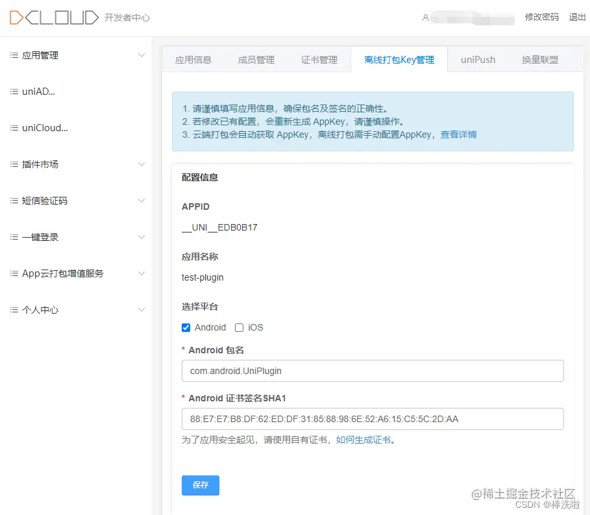Expand the 应用管理 menu chevron

click(x=141, y=55)
